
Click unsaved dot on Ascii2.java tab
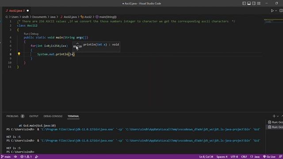[27, 11]
